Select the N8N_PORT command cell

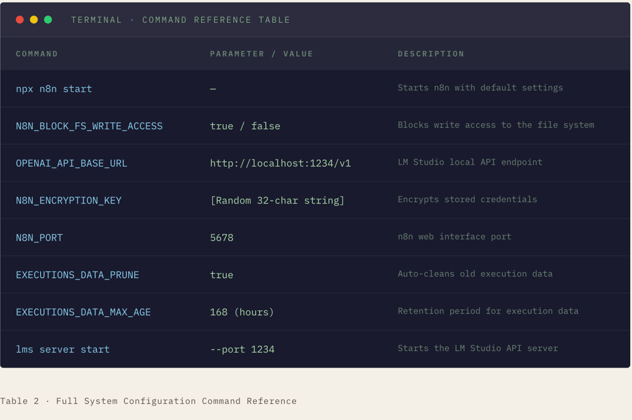point(39,237)
